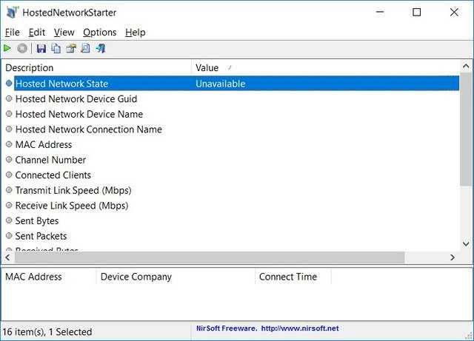Select the Connected Clients row
The image size is (474, 341).
click(232, 175)
